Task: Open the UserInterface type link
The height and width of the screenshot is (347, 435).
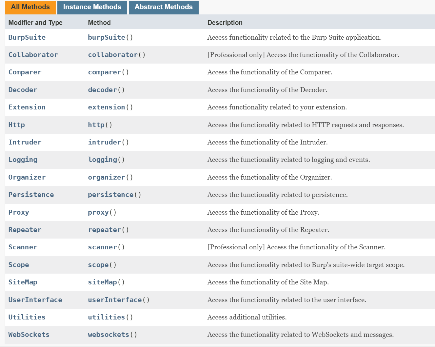Action: click(35, 300)
